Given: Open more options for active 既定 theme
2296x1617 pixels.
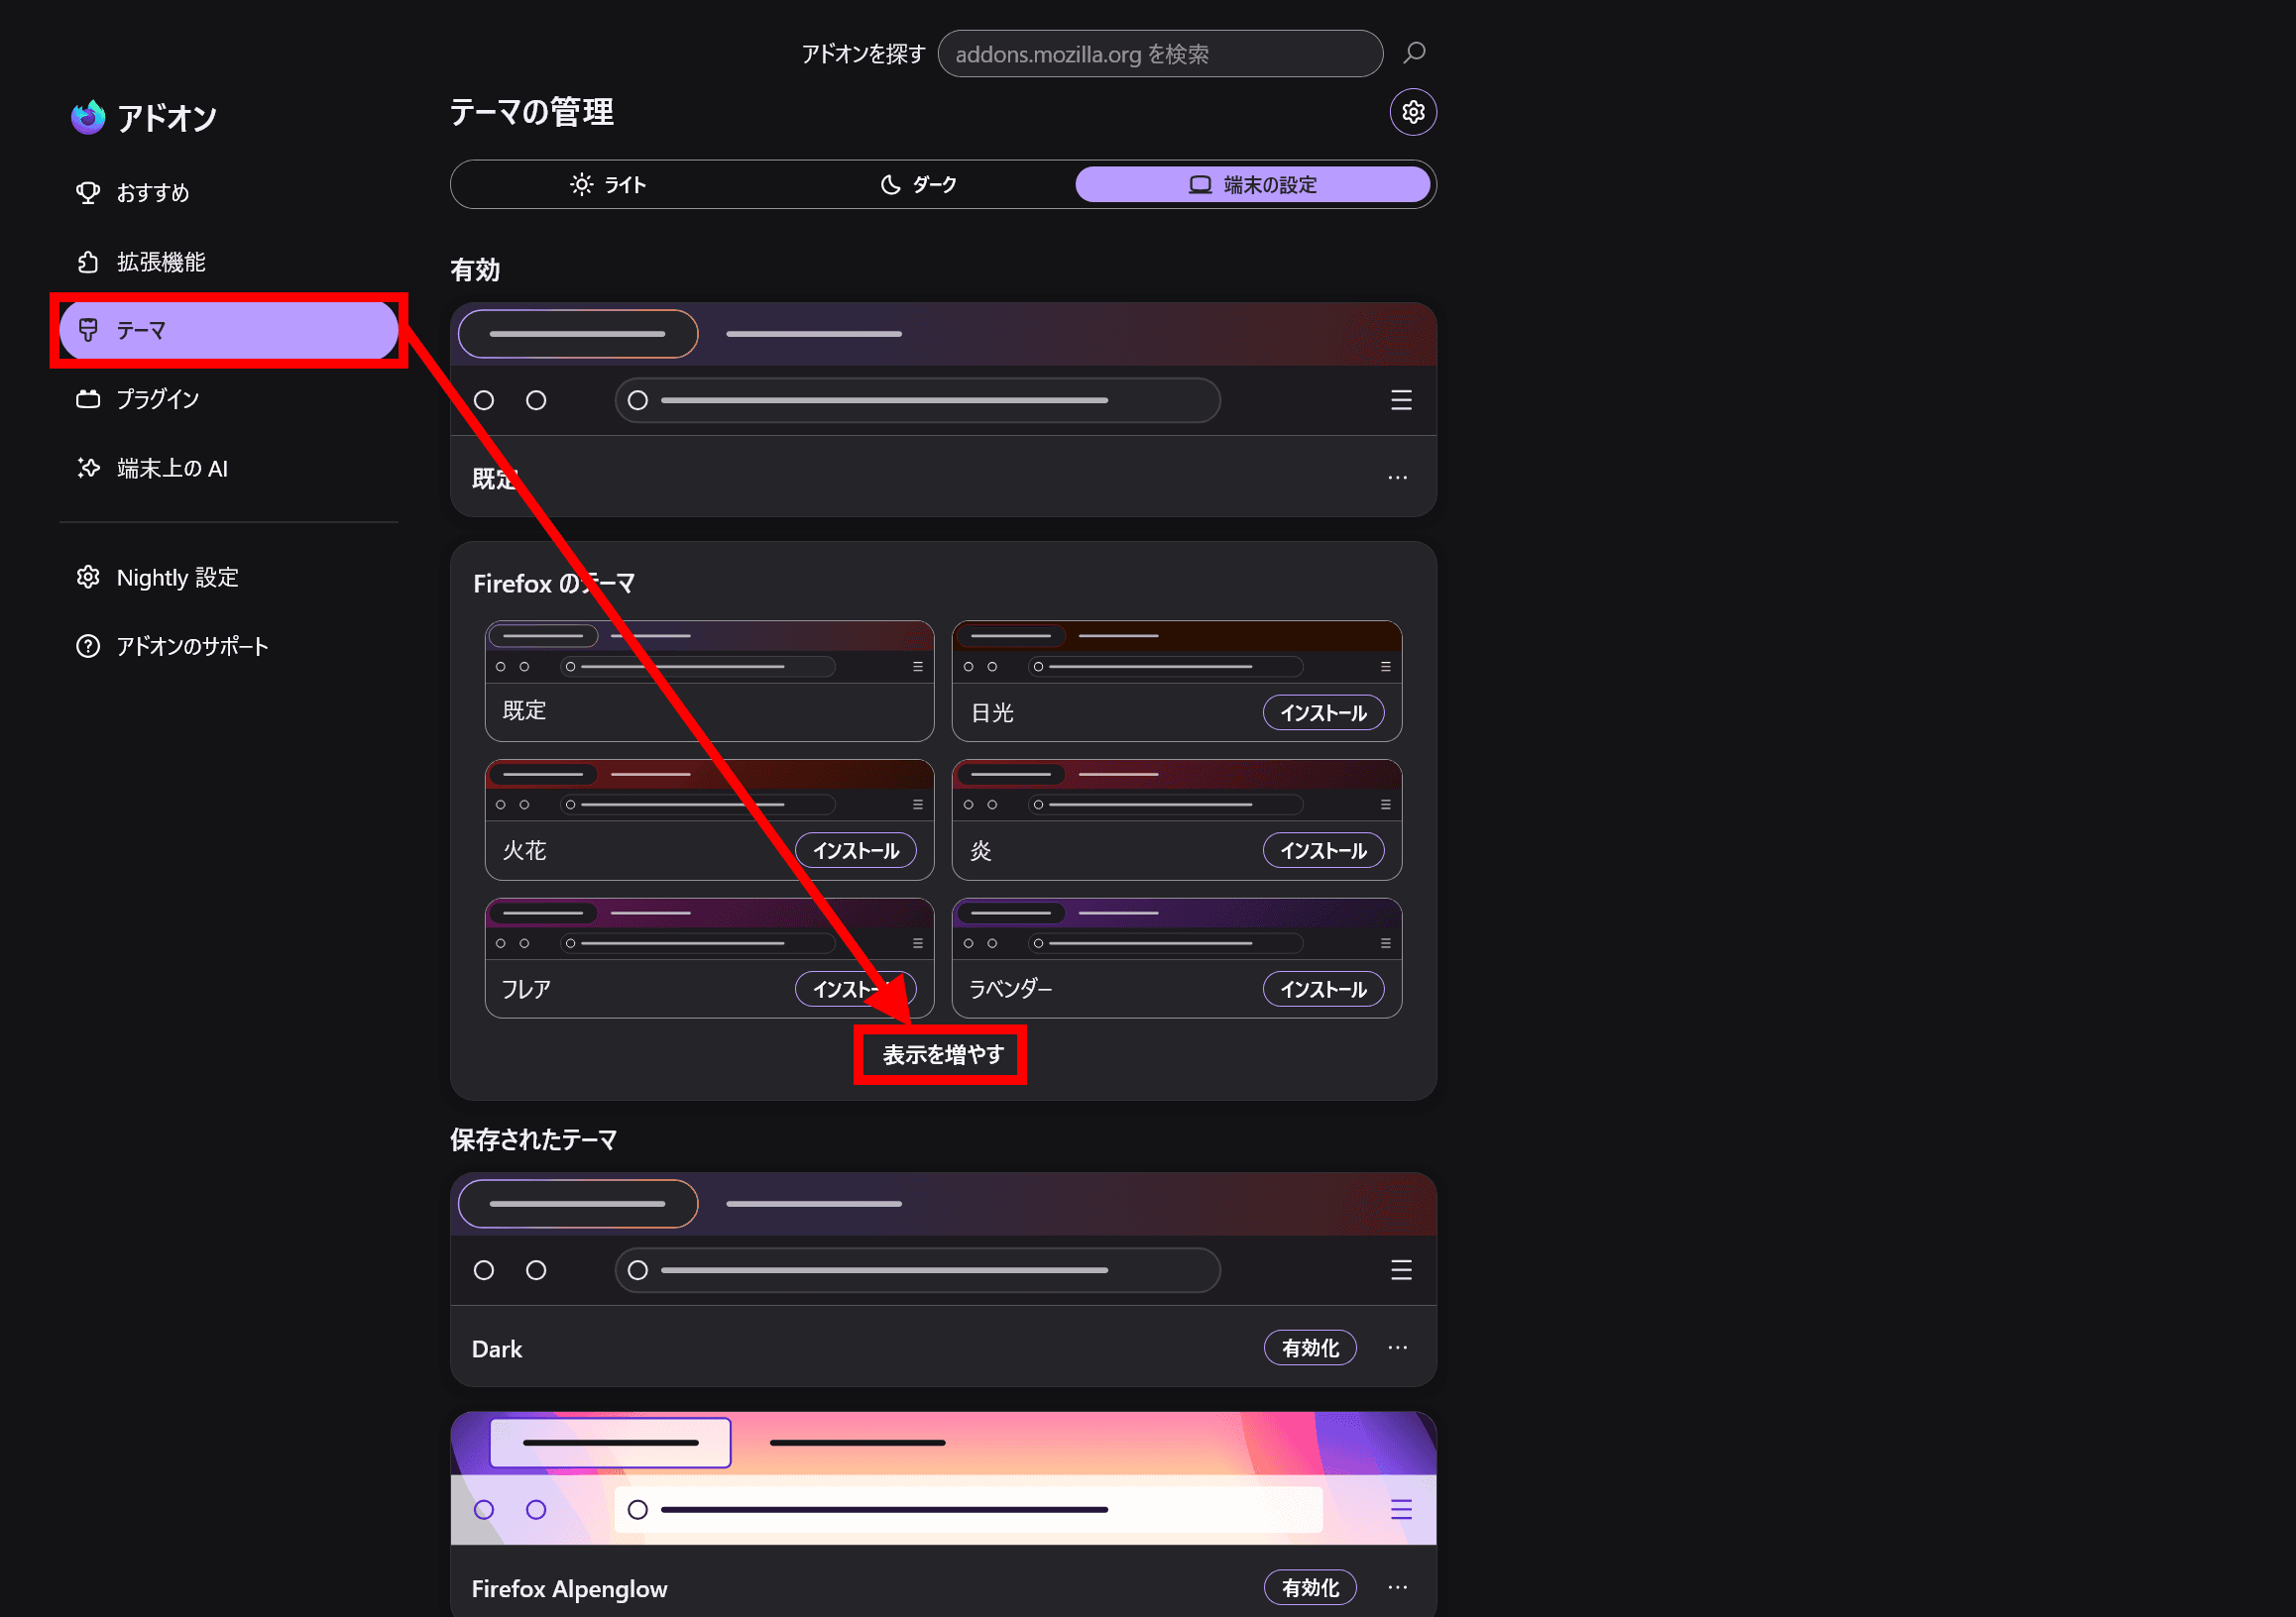Looking at the screenshot, I should [x=1397, y=478].
